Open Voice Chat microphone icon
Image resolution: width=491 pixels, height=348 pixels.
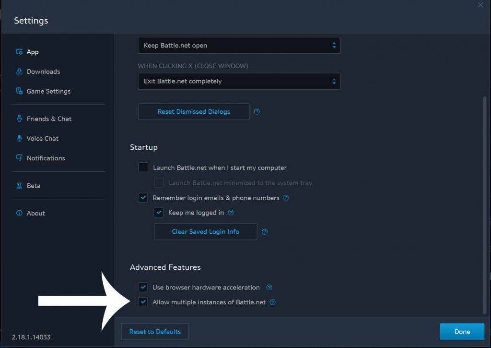(20, 138)
